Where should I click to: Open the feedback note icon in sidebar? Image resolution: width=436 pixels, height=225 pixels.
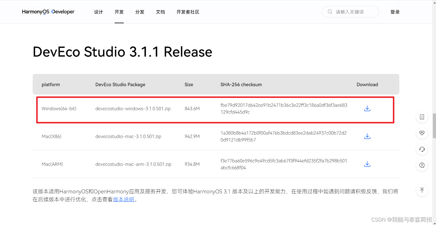[x=422, y=117]
